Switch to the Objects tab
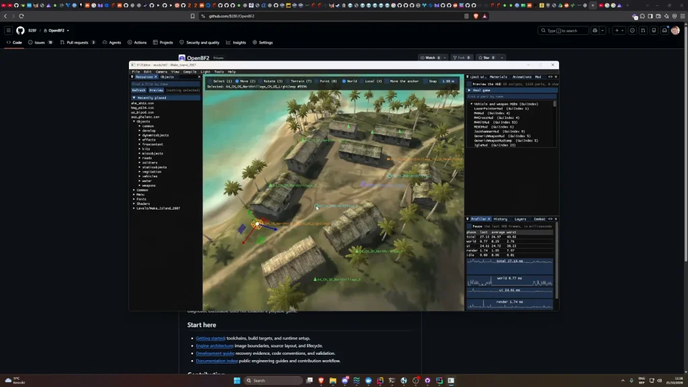The height and width of the screenshot is (387, 688). tap(167, 77)
